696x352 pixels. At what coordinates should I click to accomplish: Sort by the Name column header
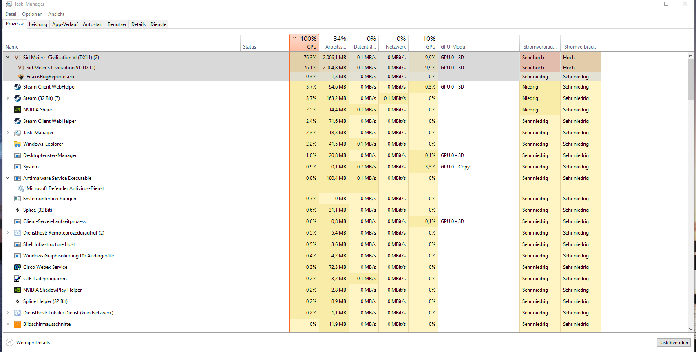click(122, 42)
